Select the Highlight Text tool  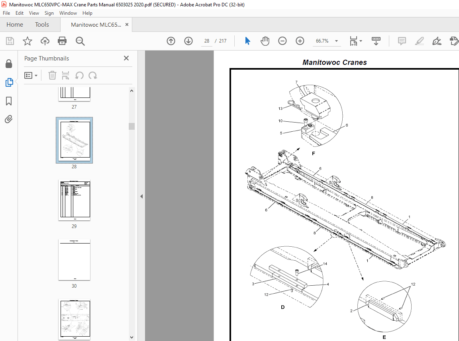click(x=419, y=41)
